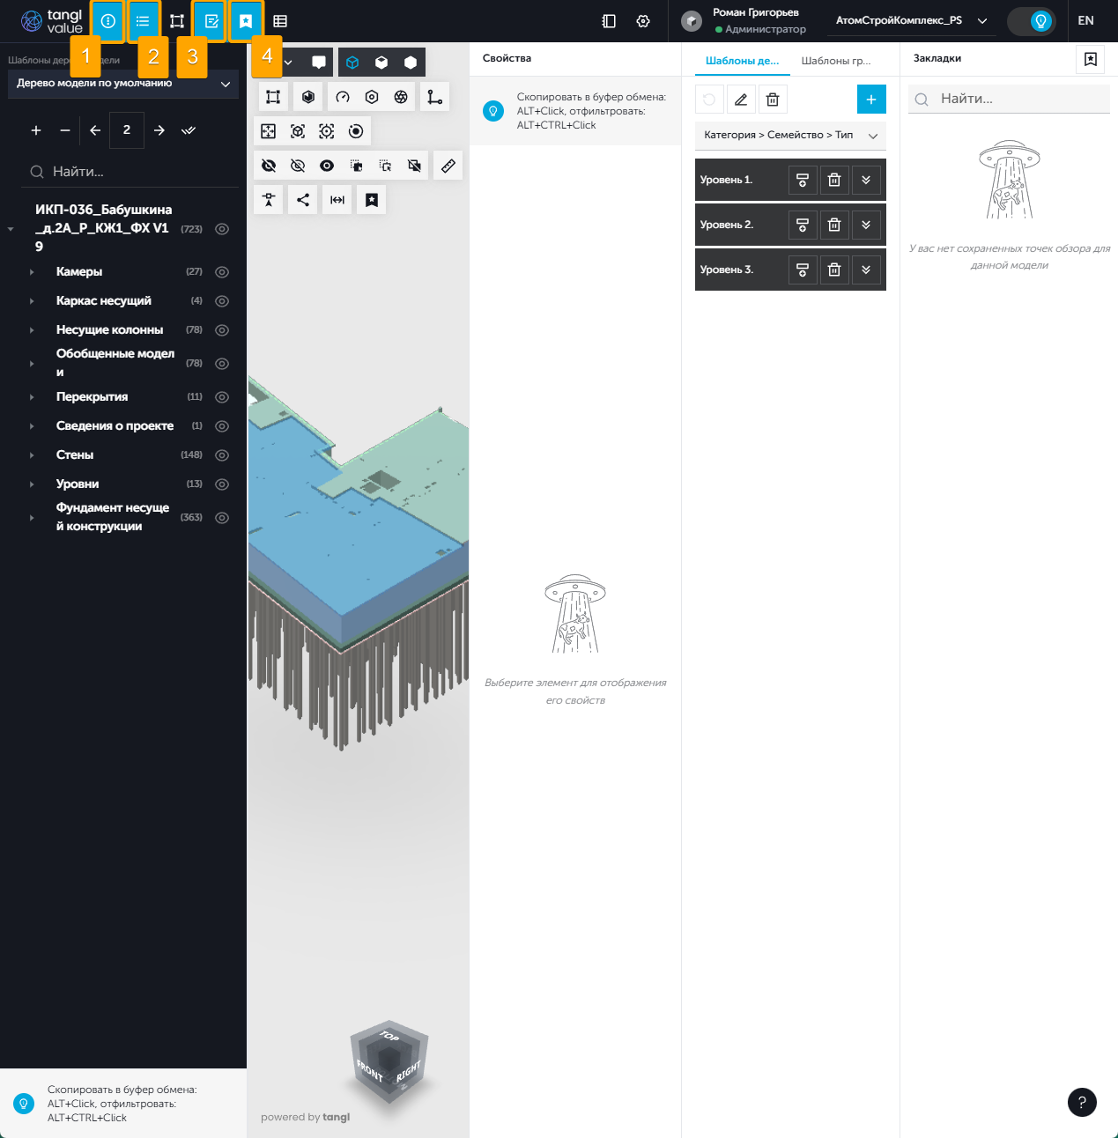Hide the Стены category with eye icon
The width and height of the screenshot is (1118, 1138).
pos(222,455)
